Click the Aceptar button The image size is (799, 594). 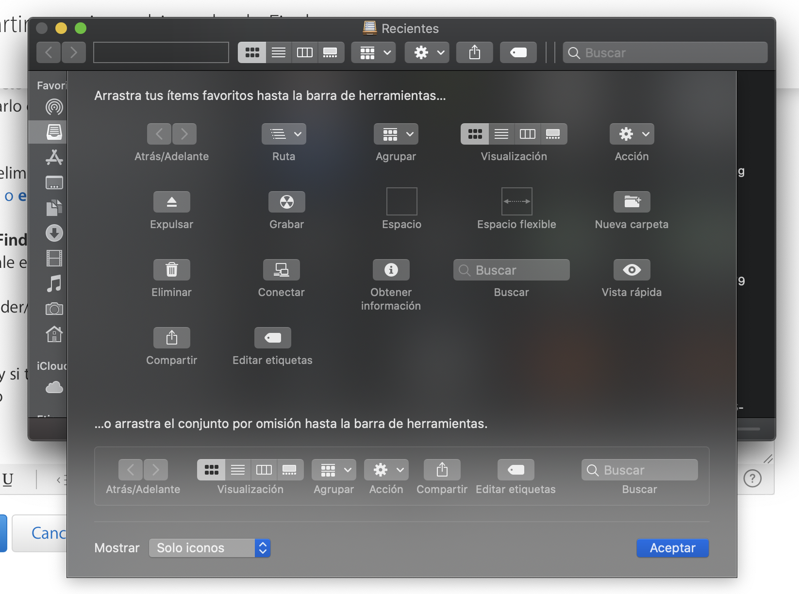click(673, 548)
